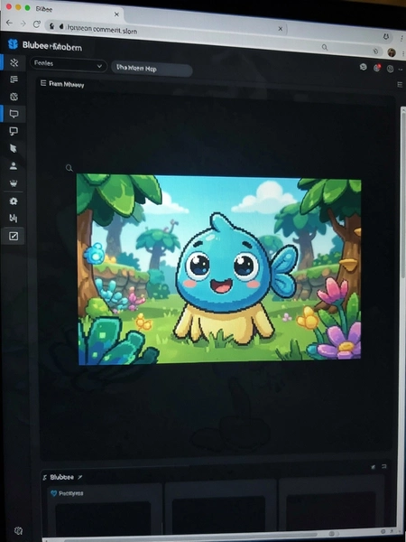
Task: Open the blue creature pixel art image
Action: coord(219,268)
